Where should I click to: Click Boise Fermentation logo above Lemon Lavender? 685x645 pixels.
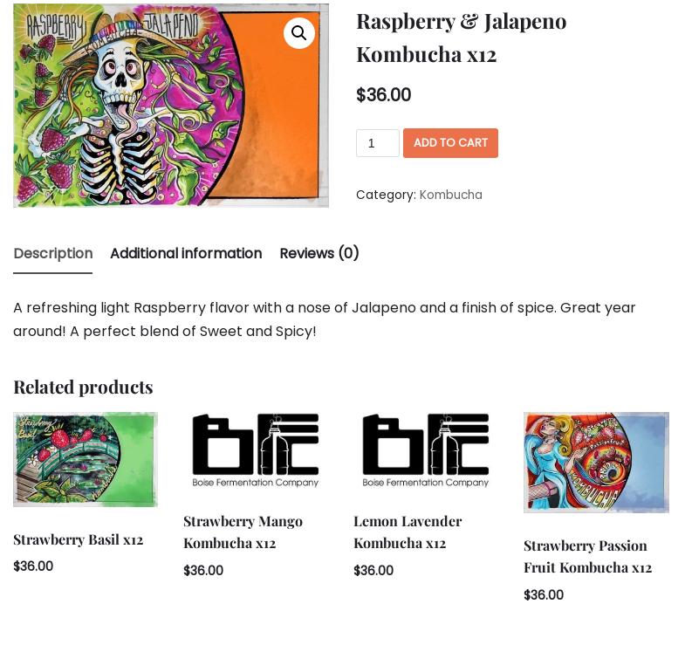click(426, 450)
